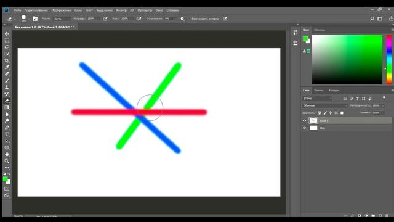Toggle airbrush build-up button
The height and width of the screenshot is (222, 394).
[x=139, y=18]
